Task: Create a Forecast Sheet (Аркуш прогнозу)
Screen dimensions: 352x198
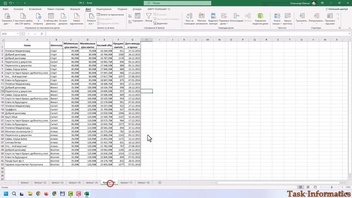Action: [288, 19]
